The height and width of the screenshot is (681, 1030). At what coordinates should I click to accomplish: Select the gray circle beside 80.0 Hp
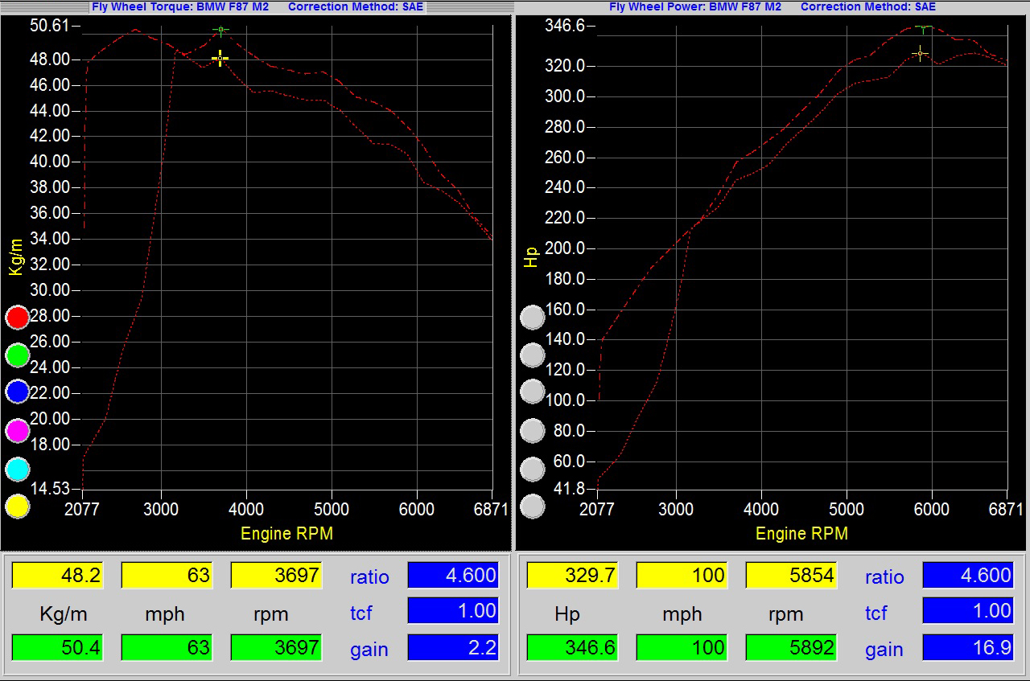click(533, 431)
